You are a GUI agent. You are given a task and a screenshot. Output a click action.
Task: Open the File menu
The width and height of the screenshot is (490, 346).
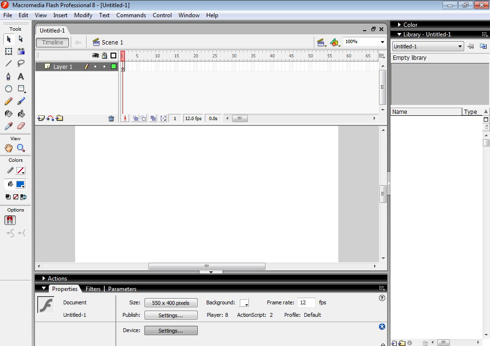(8, 15)
